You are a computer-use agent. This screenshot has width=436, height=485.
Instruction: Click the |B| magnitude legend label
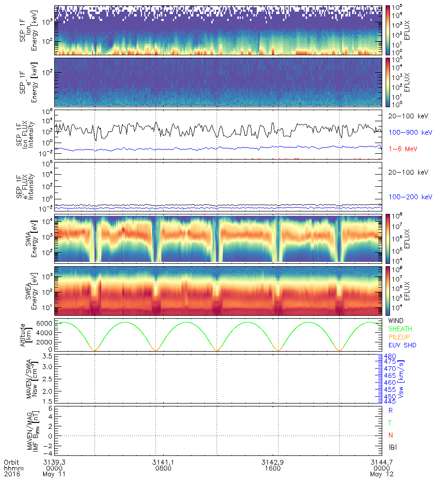pos(393,447)
